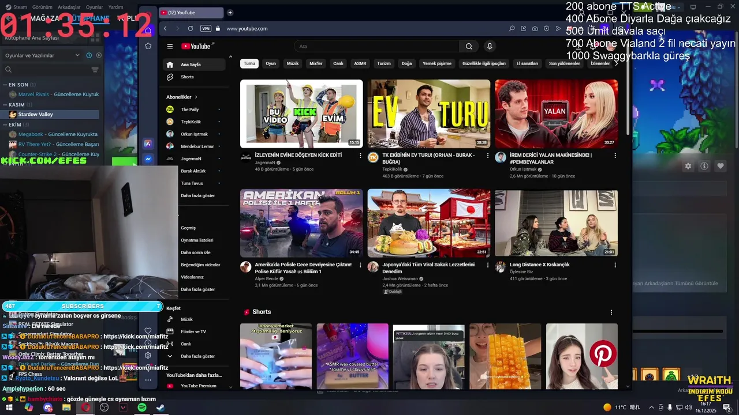Open Mendebur Lemur subscription channel
This screenshot has height=415, width=739.
coord(195,146)
